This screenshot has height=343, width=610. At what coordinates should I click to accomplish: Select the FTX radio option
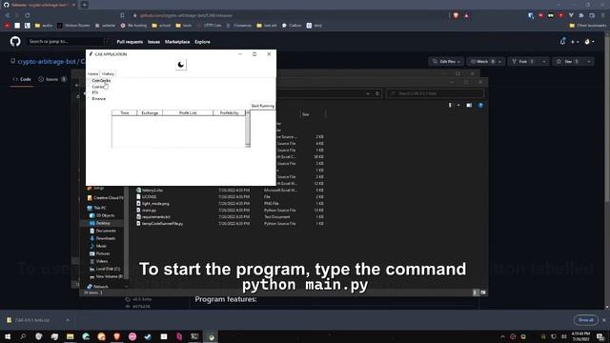coord(93,92)
